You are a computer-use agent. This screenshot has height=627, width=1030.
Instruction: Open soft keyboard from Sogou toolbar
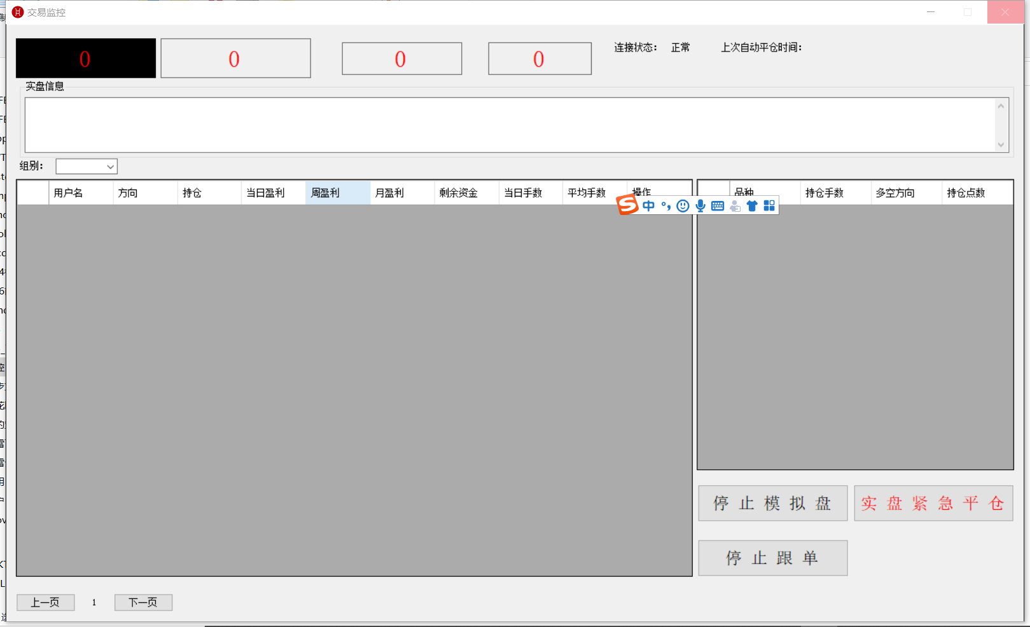718,205
